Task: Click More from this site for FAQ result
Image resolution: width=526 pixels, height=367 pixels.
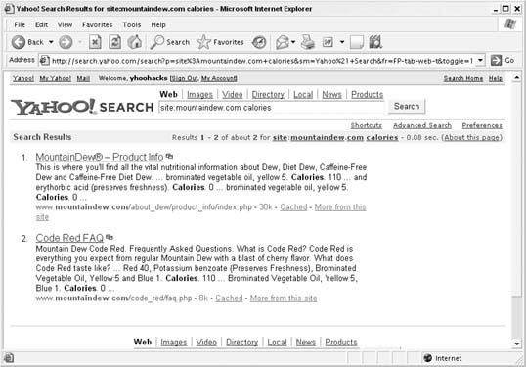Action: tap(284, 298)
